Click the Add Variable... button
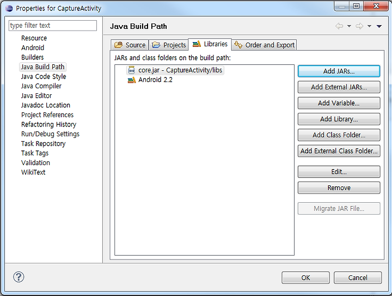The image size is (392, 296). coord(339,103)
